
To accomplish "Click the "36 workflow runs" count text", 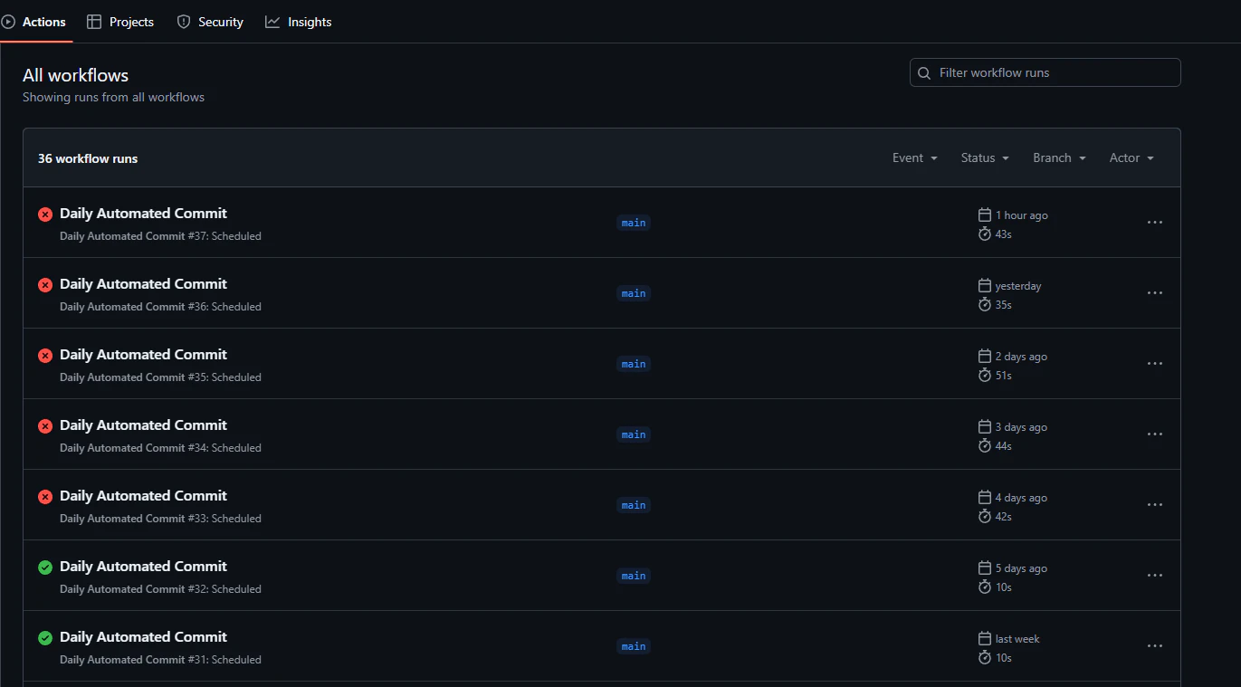I will (x=88, y=158).
